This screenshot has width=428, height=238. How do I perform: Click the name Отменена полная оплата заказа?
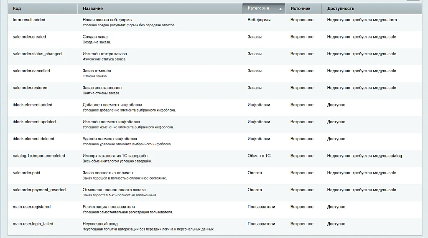(114, 190)
